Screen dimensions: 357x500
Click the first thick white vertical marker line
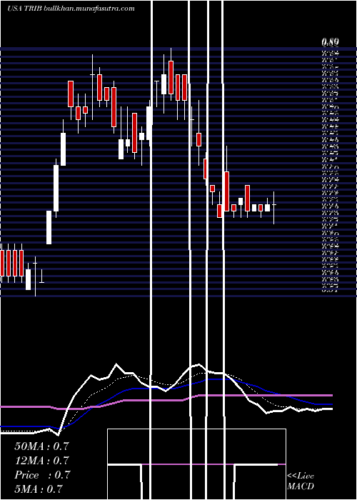click(151, 250)
